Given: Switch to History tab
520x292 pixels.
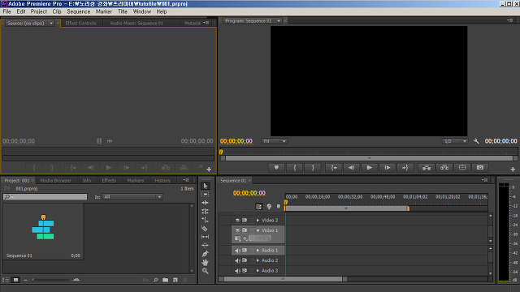Looking at the screenshot, I should (x=162, y=181).
